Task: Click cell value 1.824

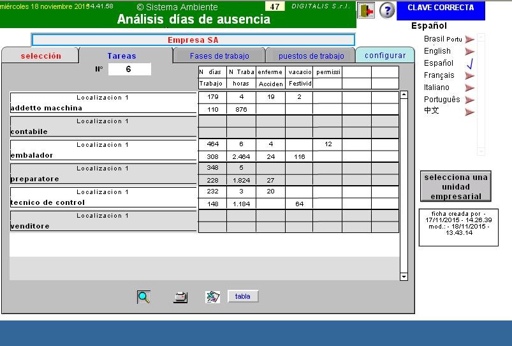Action: [x=241, y=180]
